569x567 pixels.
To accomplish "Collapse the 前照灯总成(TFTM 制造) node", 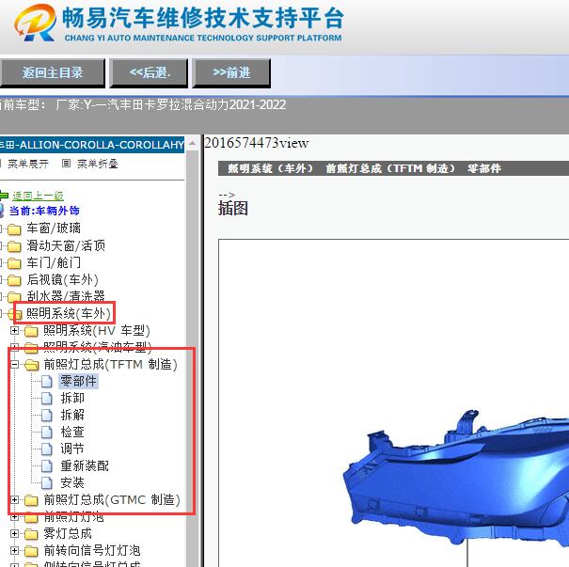I will [14, 364].
